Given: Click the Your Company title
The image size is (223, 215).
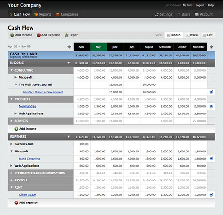Looking at the screenshot, I should coord(25,5).
